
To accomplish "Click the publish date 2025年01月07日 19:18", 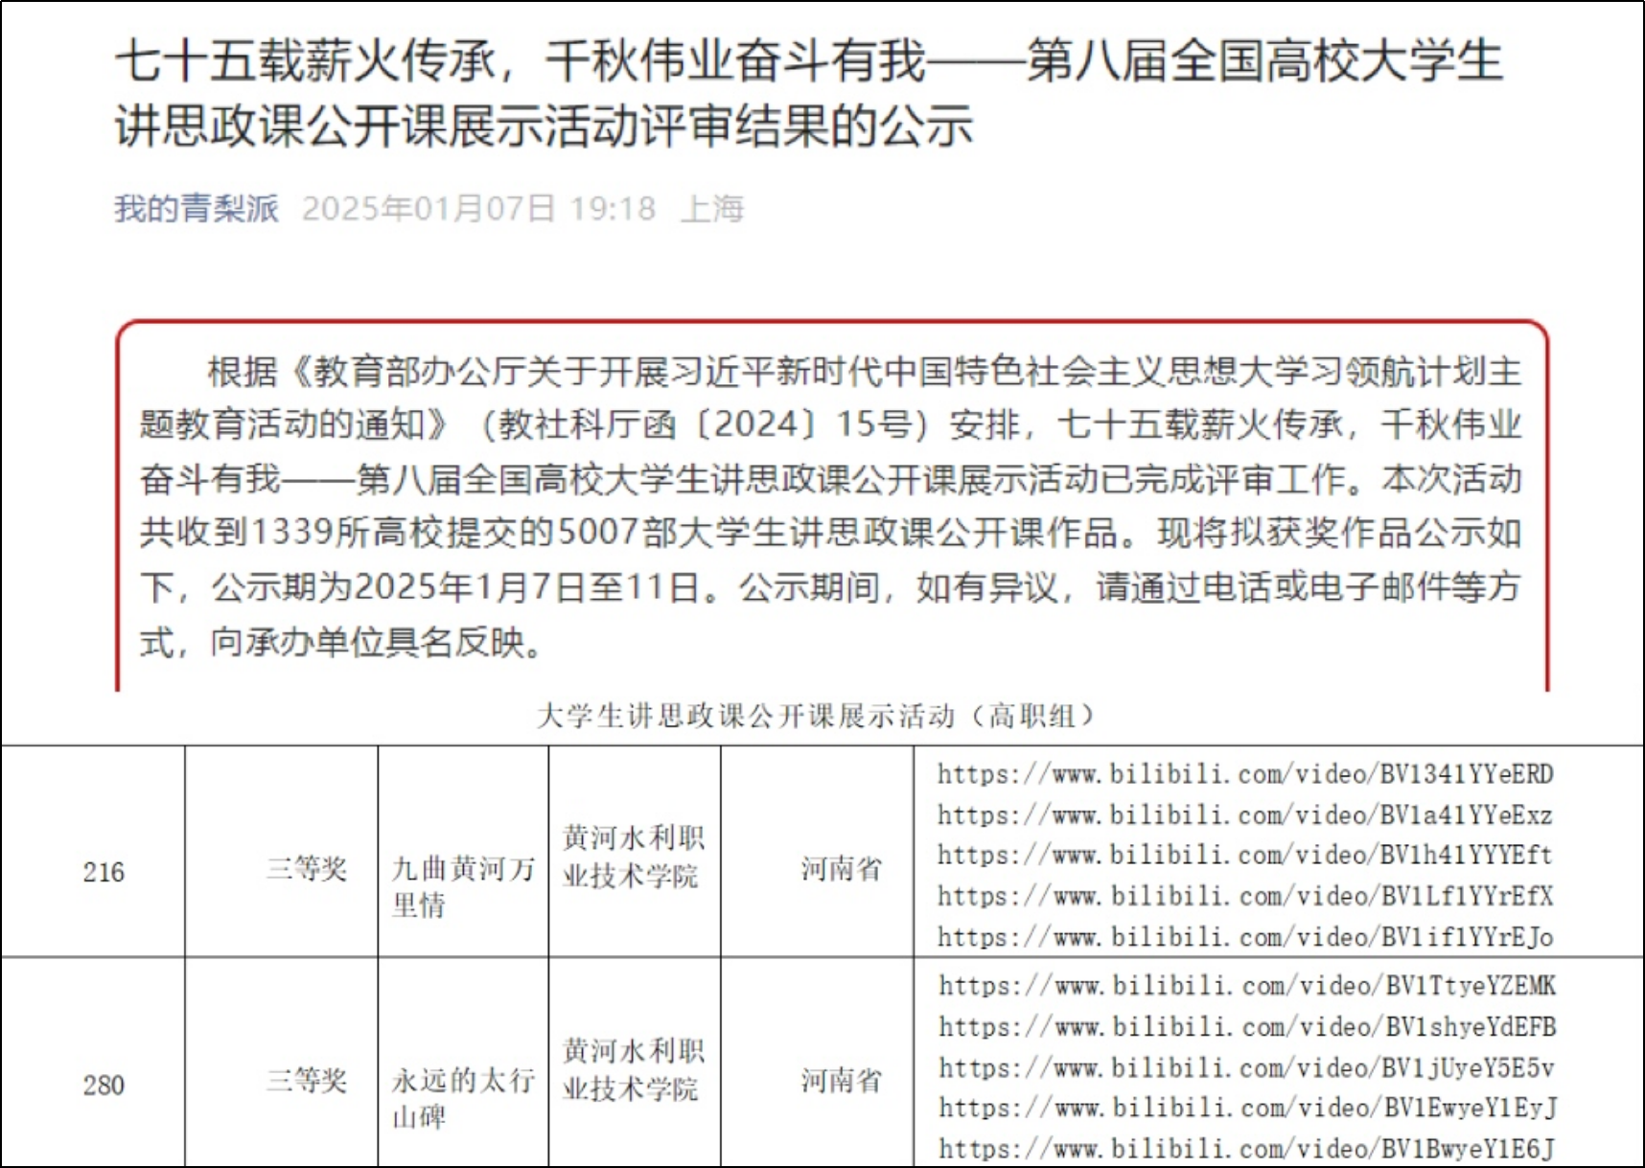I will point(478,208).
